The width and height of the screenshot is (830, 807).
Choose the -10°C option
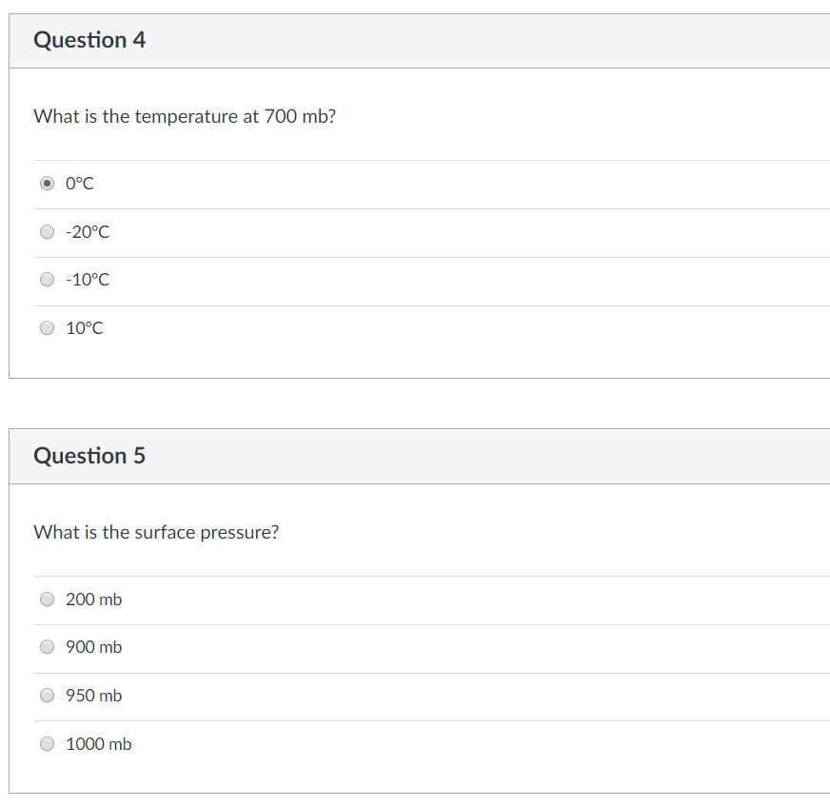point(47,279)
